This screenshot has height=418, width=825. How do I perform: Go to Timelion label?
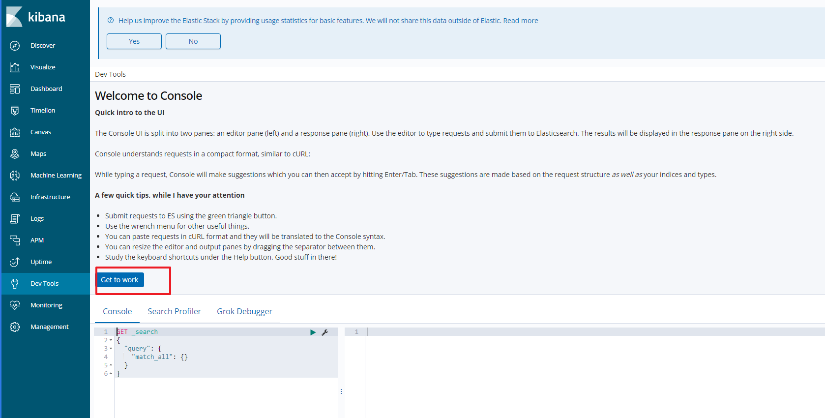pos(43,111)
